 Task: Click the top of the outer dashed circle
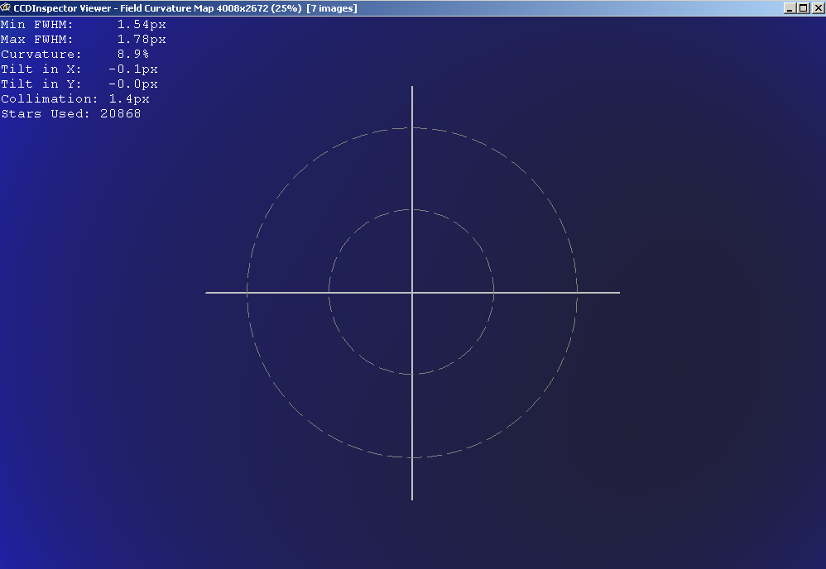(x=412, y=128)
